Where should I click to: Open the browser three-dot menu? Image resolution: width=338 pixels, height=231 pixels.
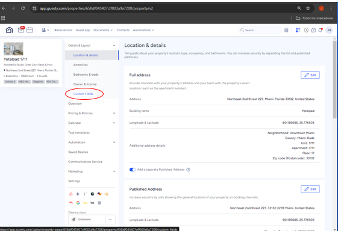coord(331,8)
